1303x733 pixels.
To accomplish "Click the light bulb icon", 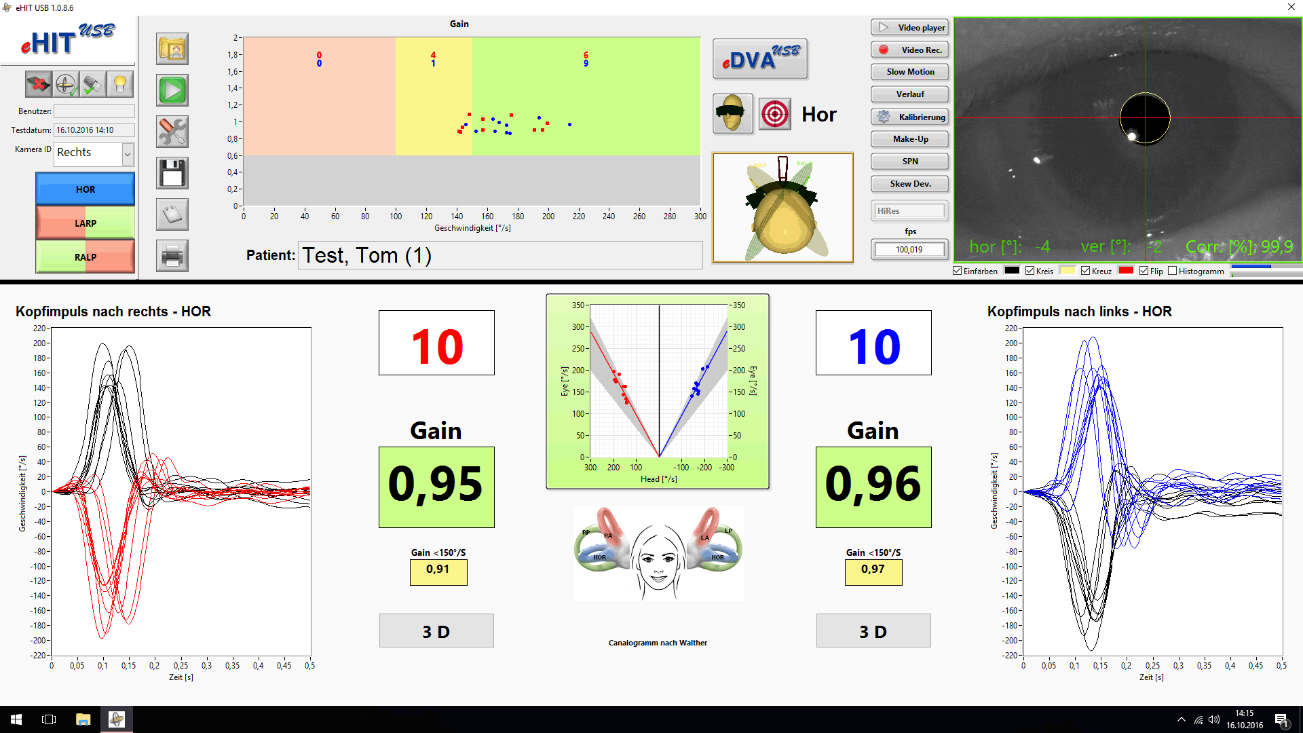I will pos(119,84).
